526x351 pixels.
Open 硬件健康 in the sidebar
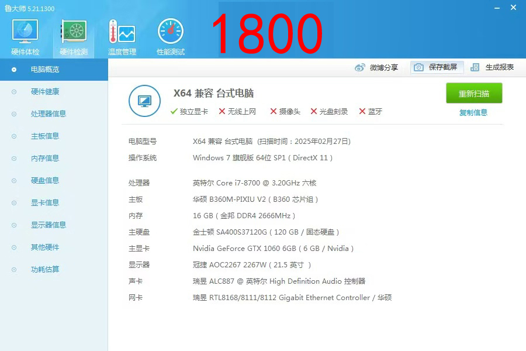pyautogui.click(x=45, y=92)
